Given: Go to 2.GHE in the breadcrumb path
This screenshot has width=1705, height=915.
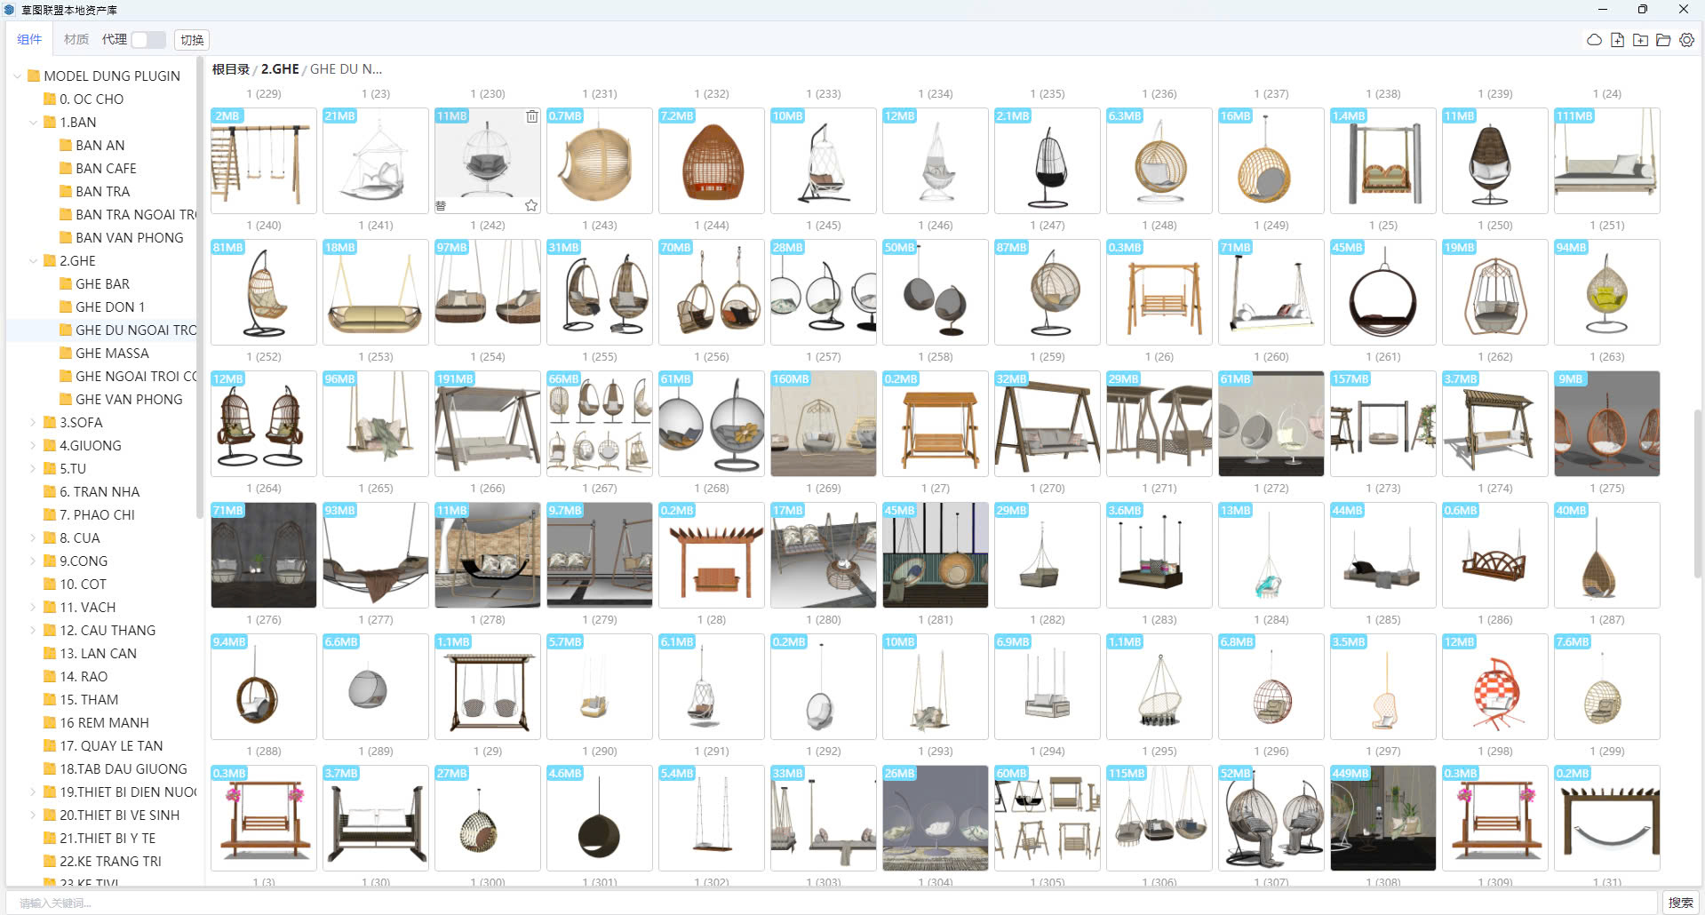Looking at the screenshot, I should (280, 69).
